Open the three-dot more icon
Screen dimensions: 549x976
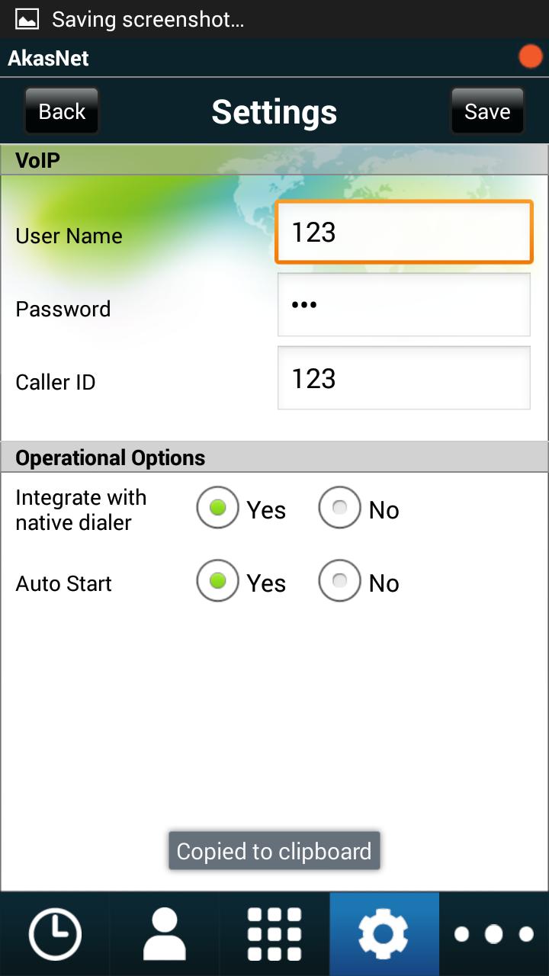pos(493,934)
